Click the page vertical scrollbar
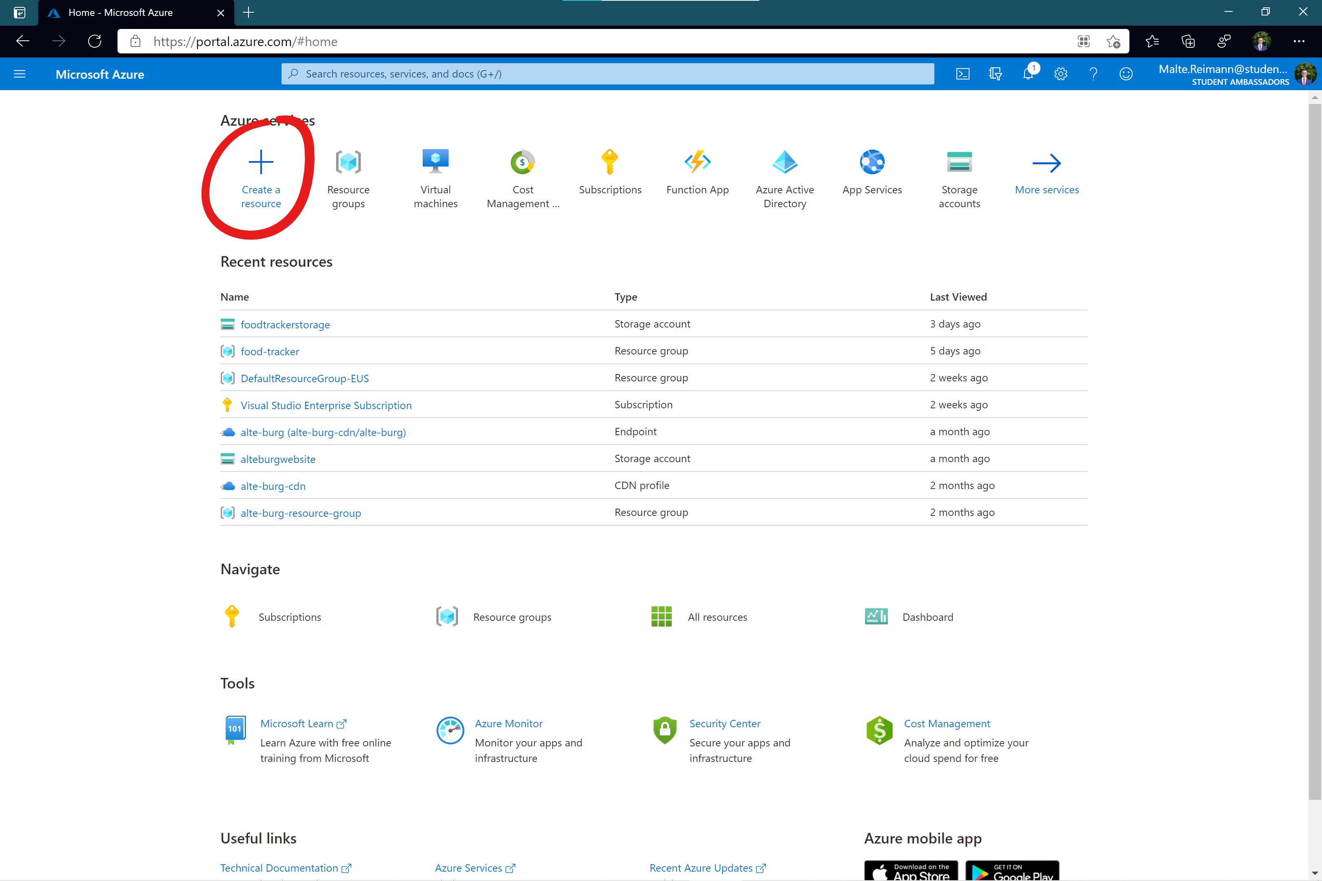Screen dimensions: 1322x881 [1314, 449]
